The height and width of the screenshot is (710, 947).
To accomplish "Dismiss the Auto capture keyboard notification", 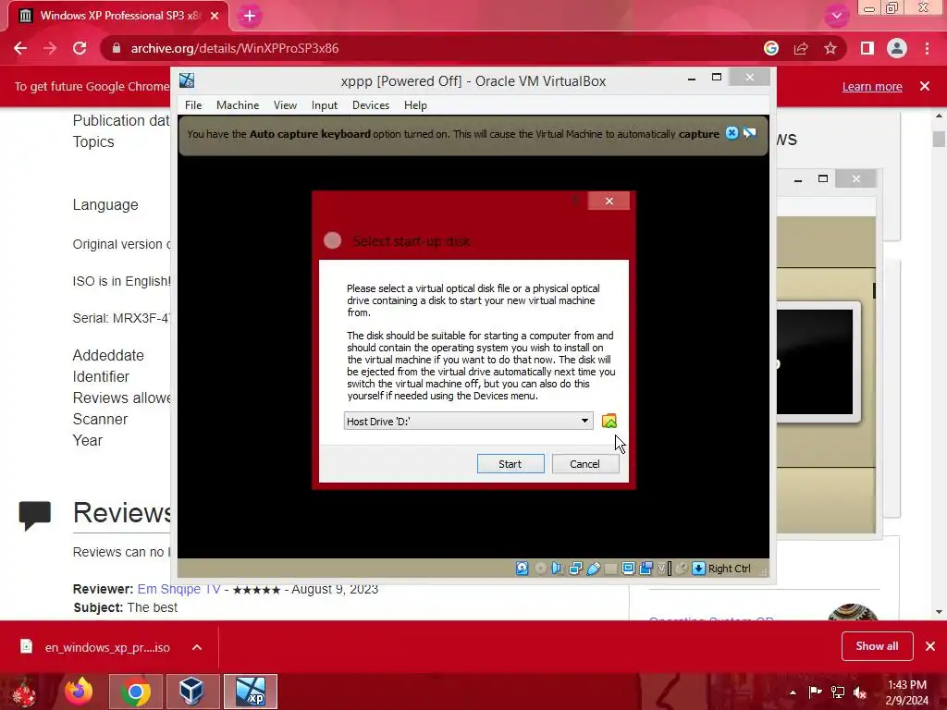I will (x=732, y=133).
